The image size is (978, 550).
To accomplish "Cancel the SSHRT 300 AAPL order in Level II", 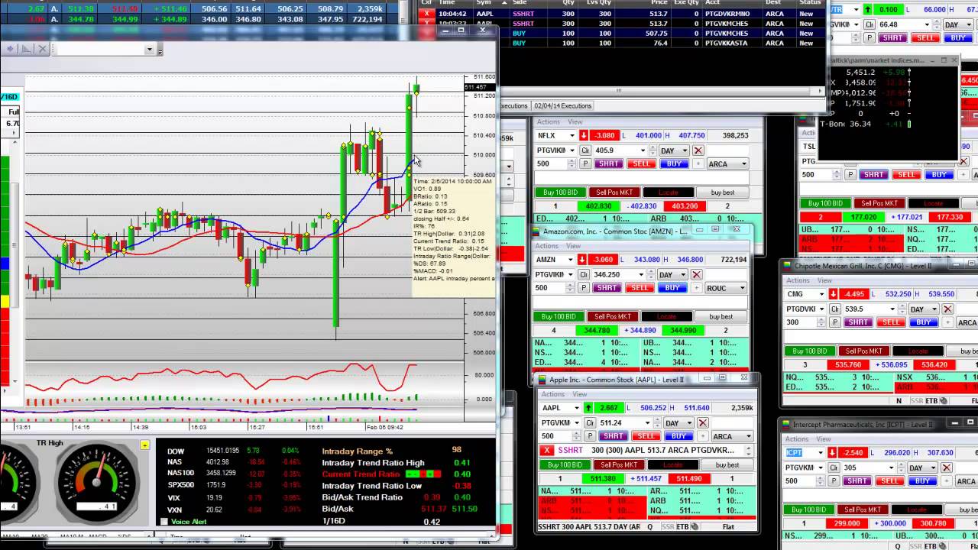I will (547, 450).
